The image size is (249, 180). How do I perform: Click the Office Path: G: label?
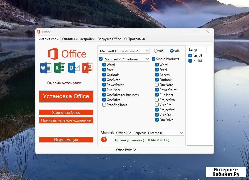point(126,150)
